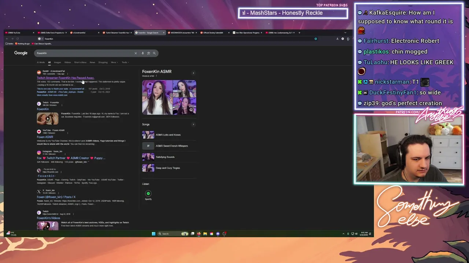469x263 pixels.
Task: Switch to Official Destiny Subreddit tab
Action: click(x=215, y=33)
